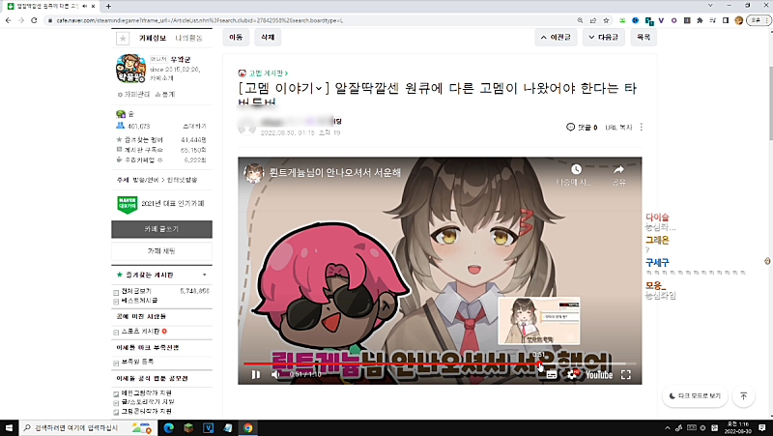Open YouTube player settings gear

point(572,375)
